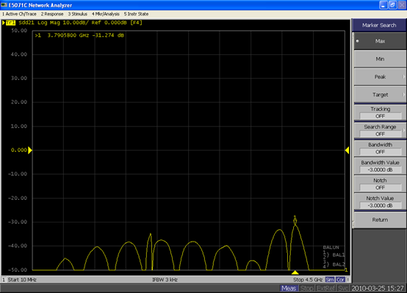Click the Return softkey
Viewport: 407px width, 293px height.
380,220
